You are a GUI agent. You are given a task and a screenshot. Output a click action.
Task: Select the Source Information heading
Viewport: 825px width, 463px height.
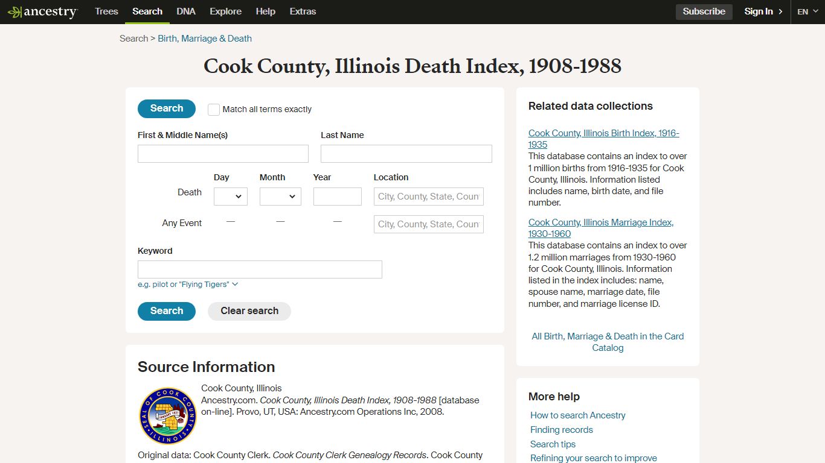tap(207, 367)
